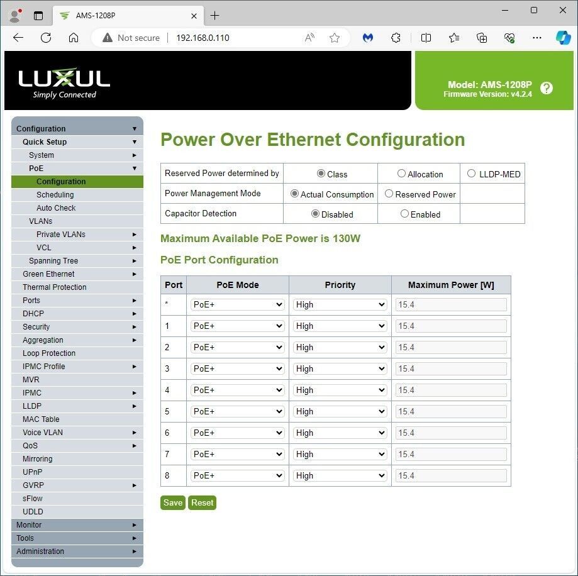Image resolution: width=578 pixels, height=576 pixels.
Task: Open Priority dropdown for port 4
Action: click(340, 390)
